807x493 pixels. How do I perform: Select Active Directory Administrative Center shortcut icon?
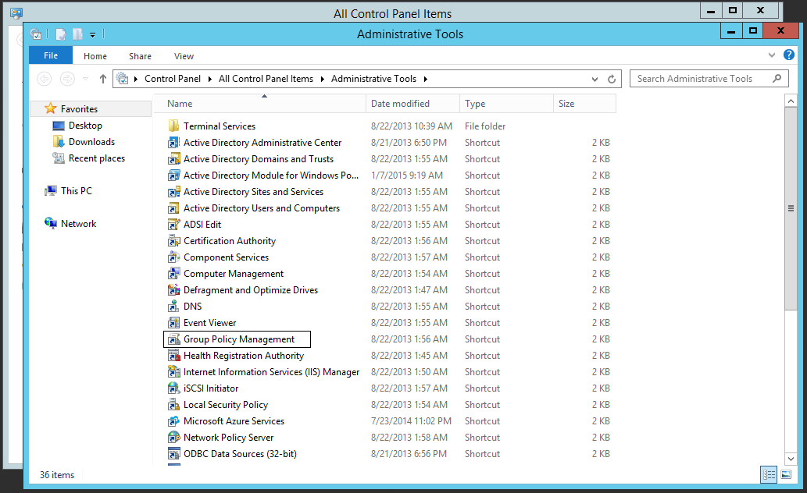coord(174,143)
